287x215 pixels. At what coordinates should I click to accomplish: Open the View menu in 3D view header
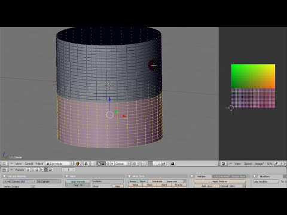coord(19,164)
